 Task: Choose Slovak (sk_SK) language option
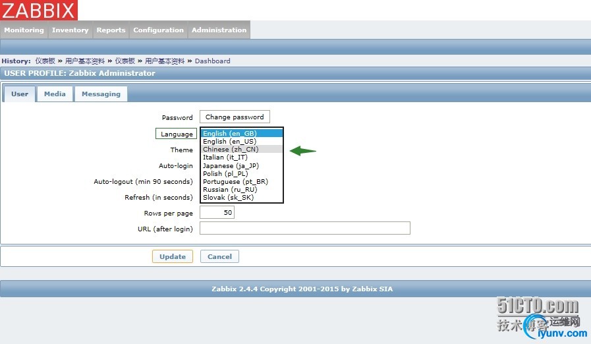pyautogui.click(x=242, y=197)
